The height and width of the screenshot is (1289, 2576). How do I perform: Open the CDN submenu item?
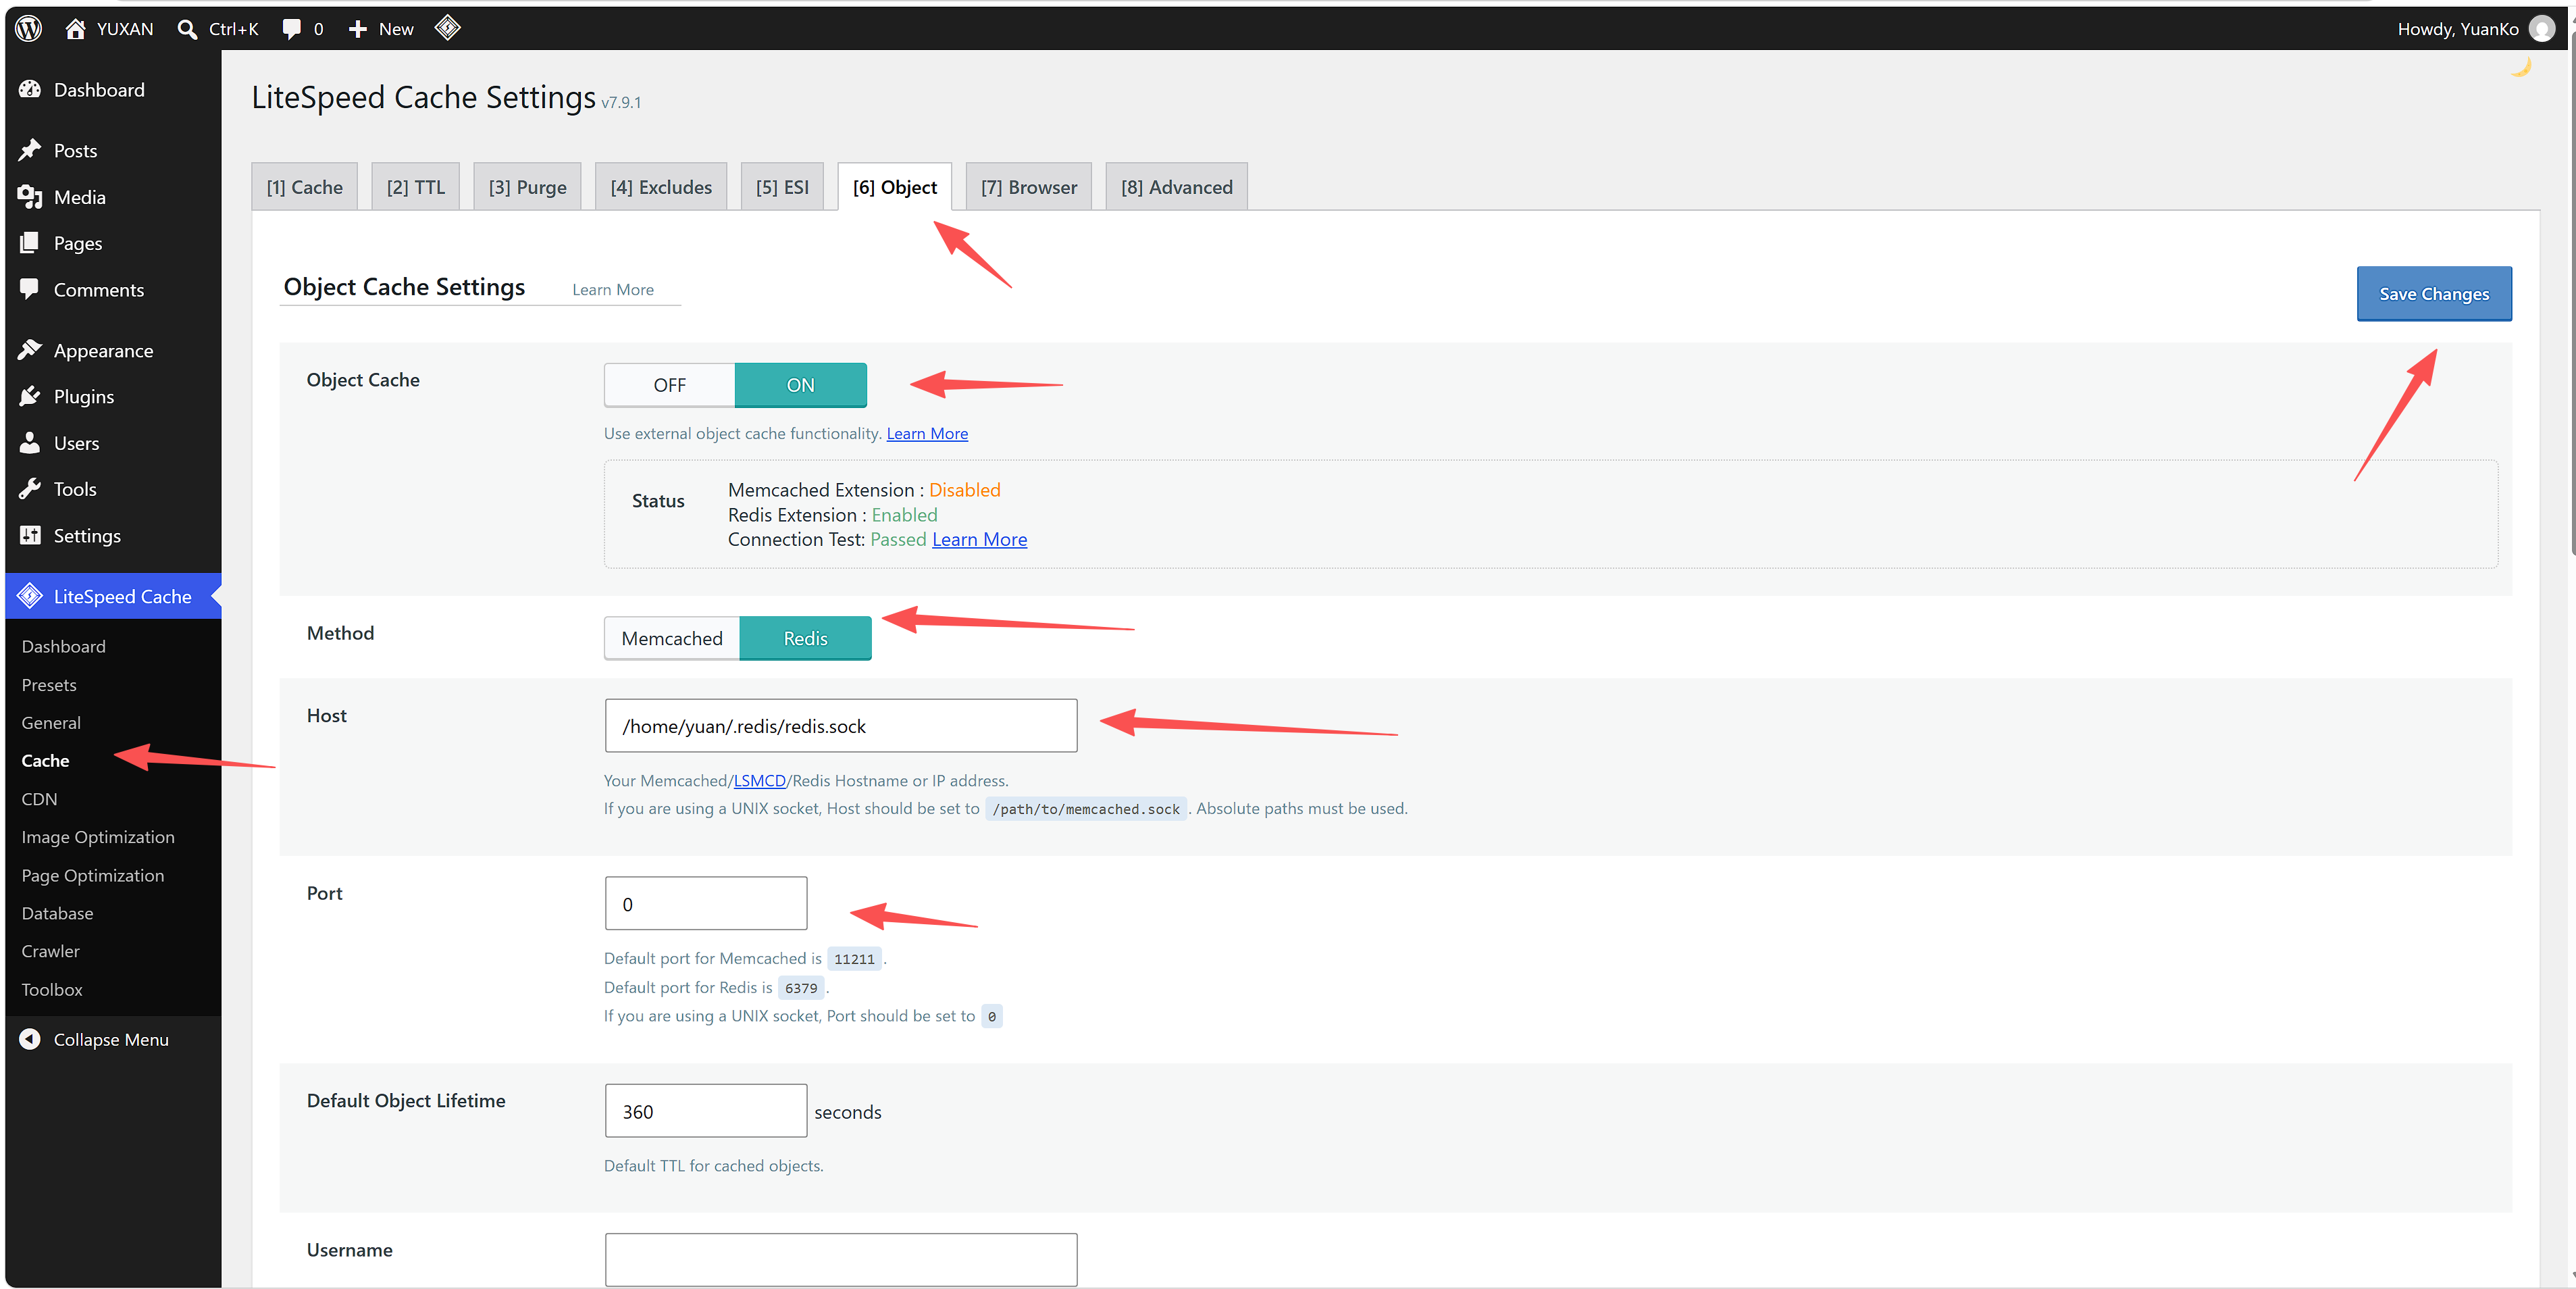pyautogui.click(x=39, y=799)
